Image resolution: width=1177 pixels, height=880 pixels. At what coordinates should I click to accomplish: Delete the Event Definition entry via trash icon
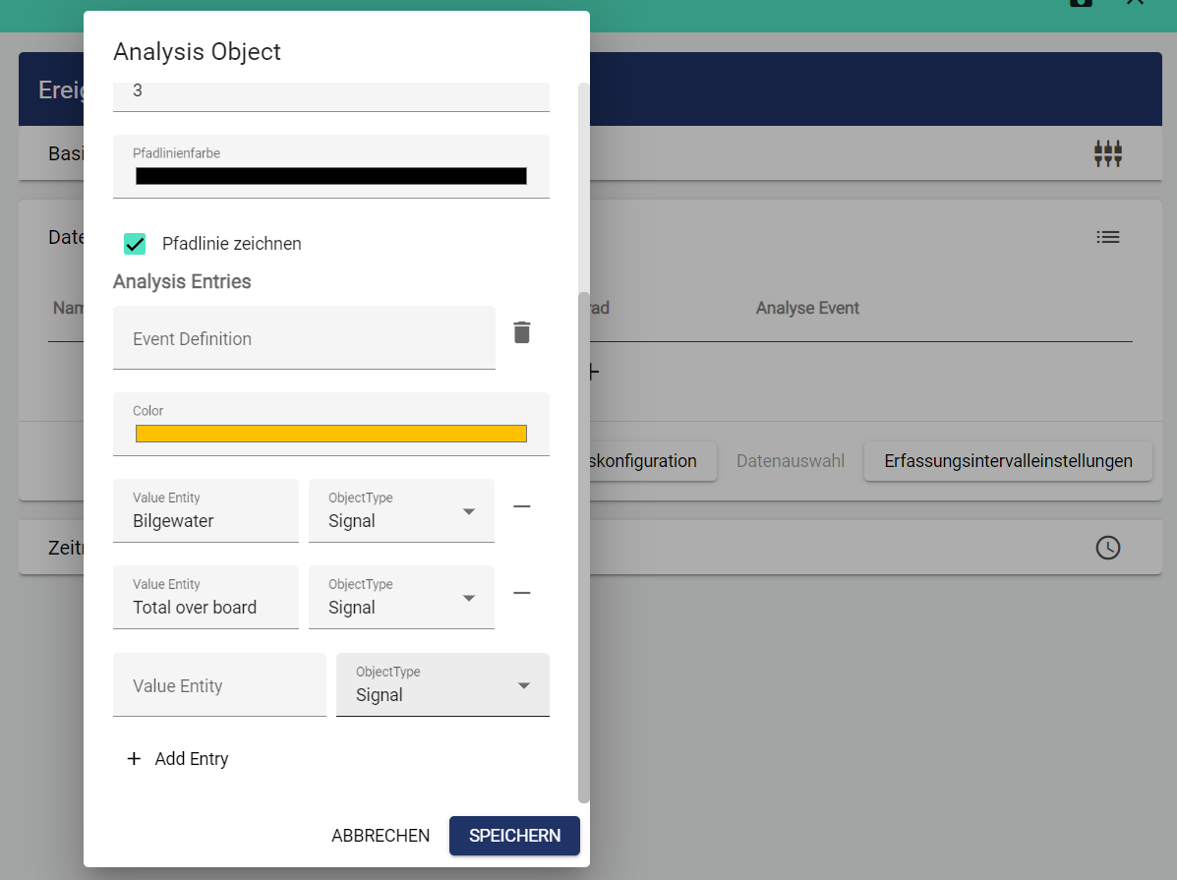[x=522, y=332]
